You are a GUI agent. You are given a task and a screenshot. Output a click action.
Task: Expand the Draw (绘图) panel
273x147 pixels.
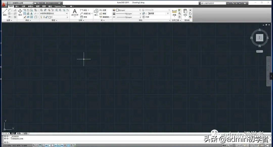click(9, 20)
